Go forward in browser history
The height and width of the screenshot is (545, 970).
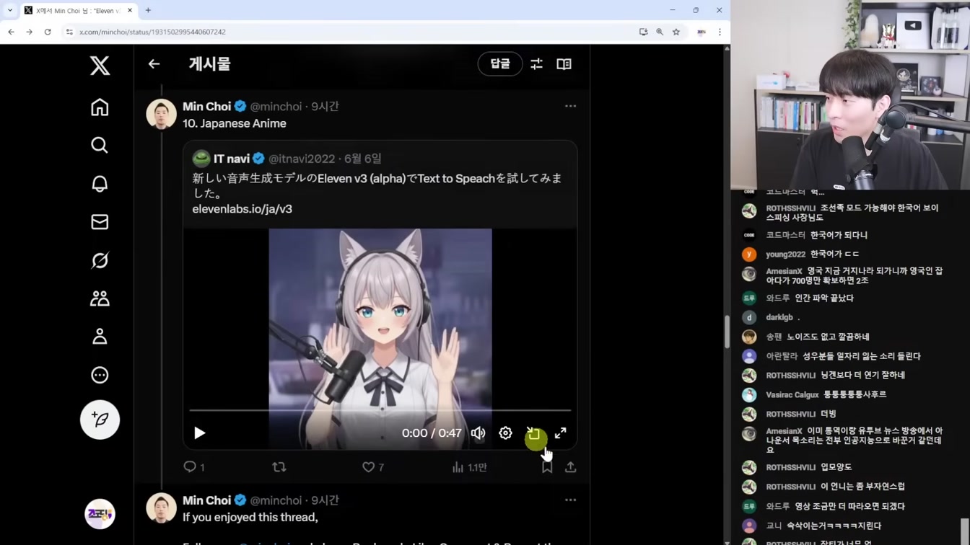point(29,32)
